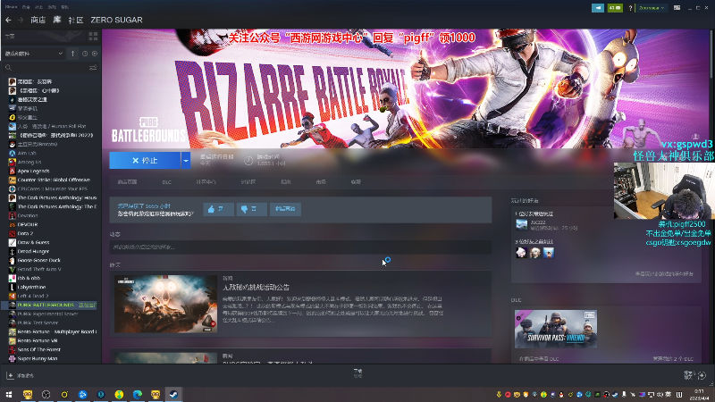715x402 pixels.
Task: Click the taskbar clock and date
Action: tap(699, 394)
